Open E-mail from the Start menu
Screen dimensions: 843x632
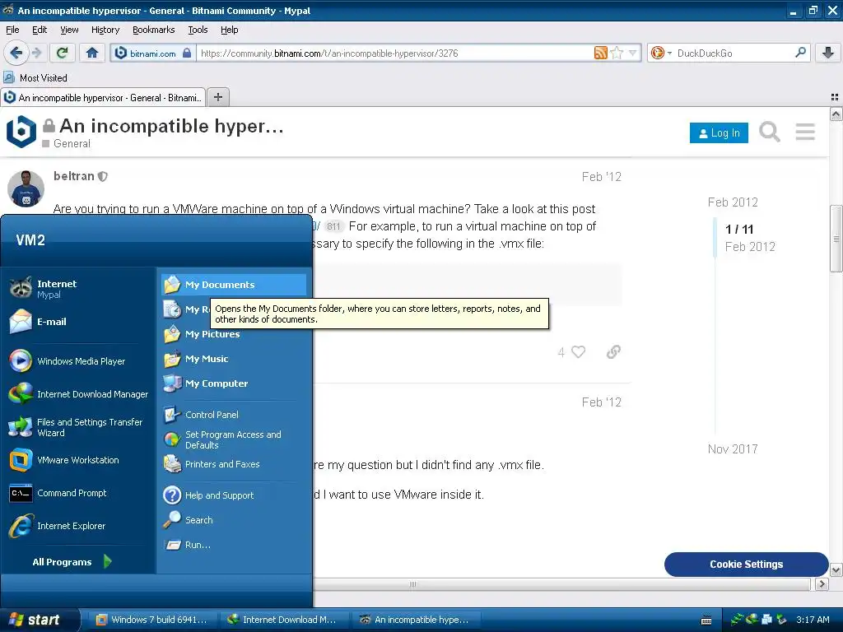pos(80,322)
